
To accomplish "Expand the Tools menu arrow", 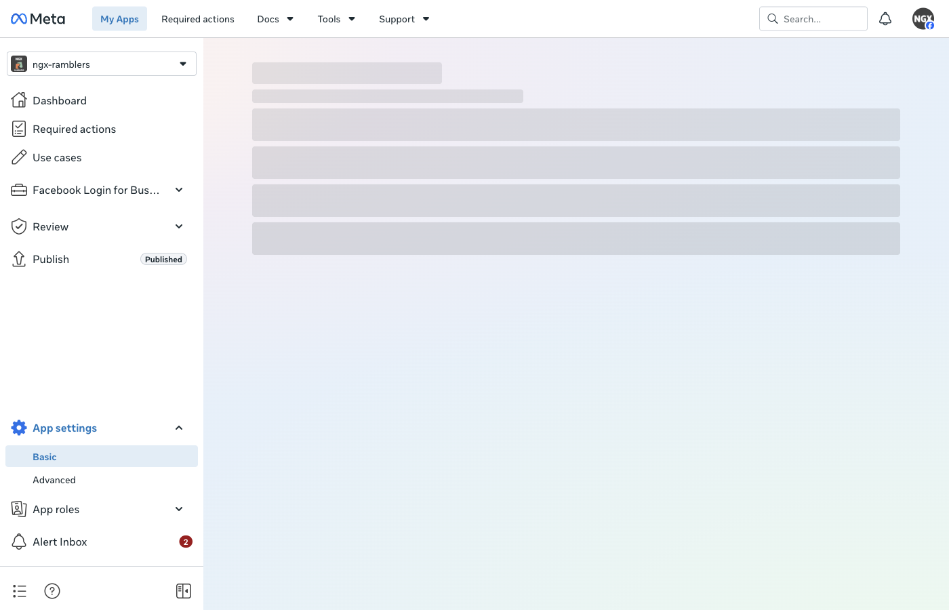I will (x=352, y=19).
